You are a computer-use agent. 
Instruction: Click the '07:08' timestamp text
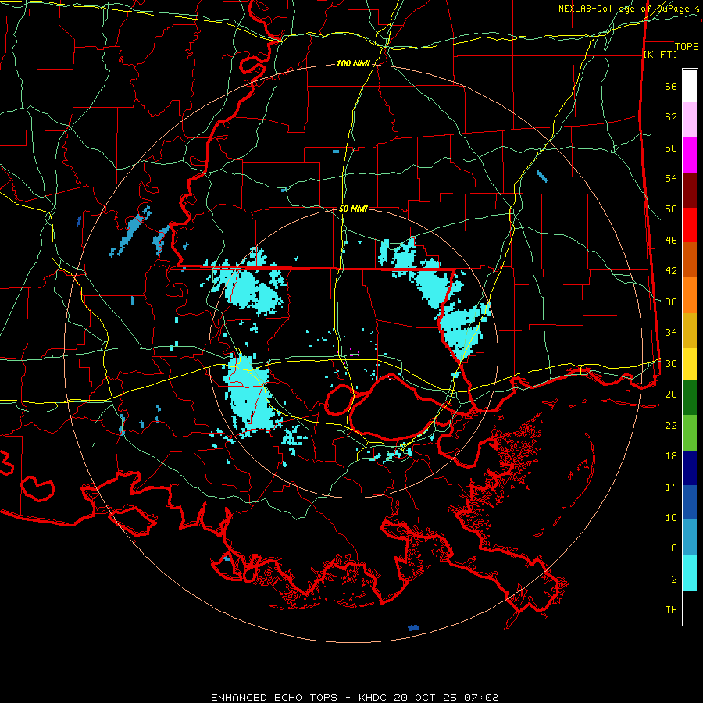(x=483, y=698)
